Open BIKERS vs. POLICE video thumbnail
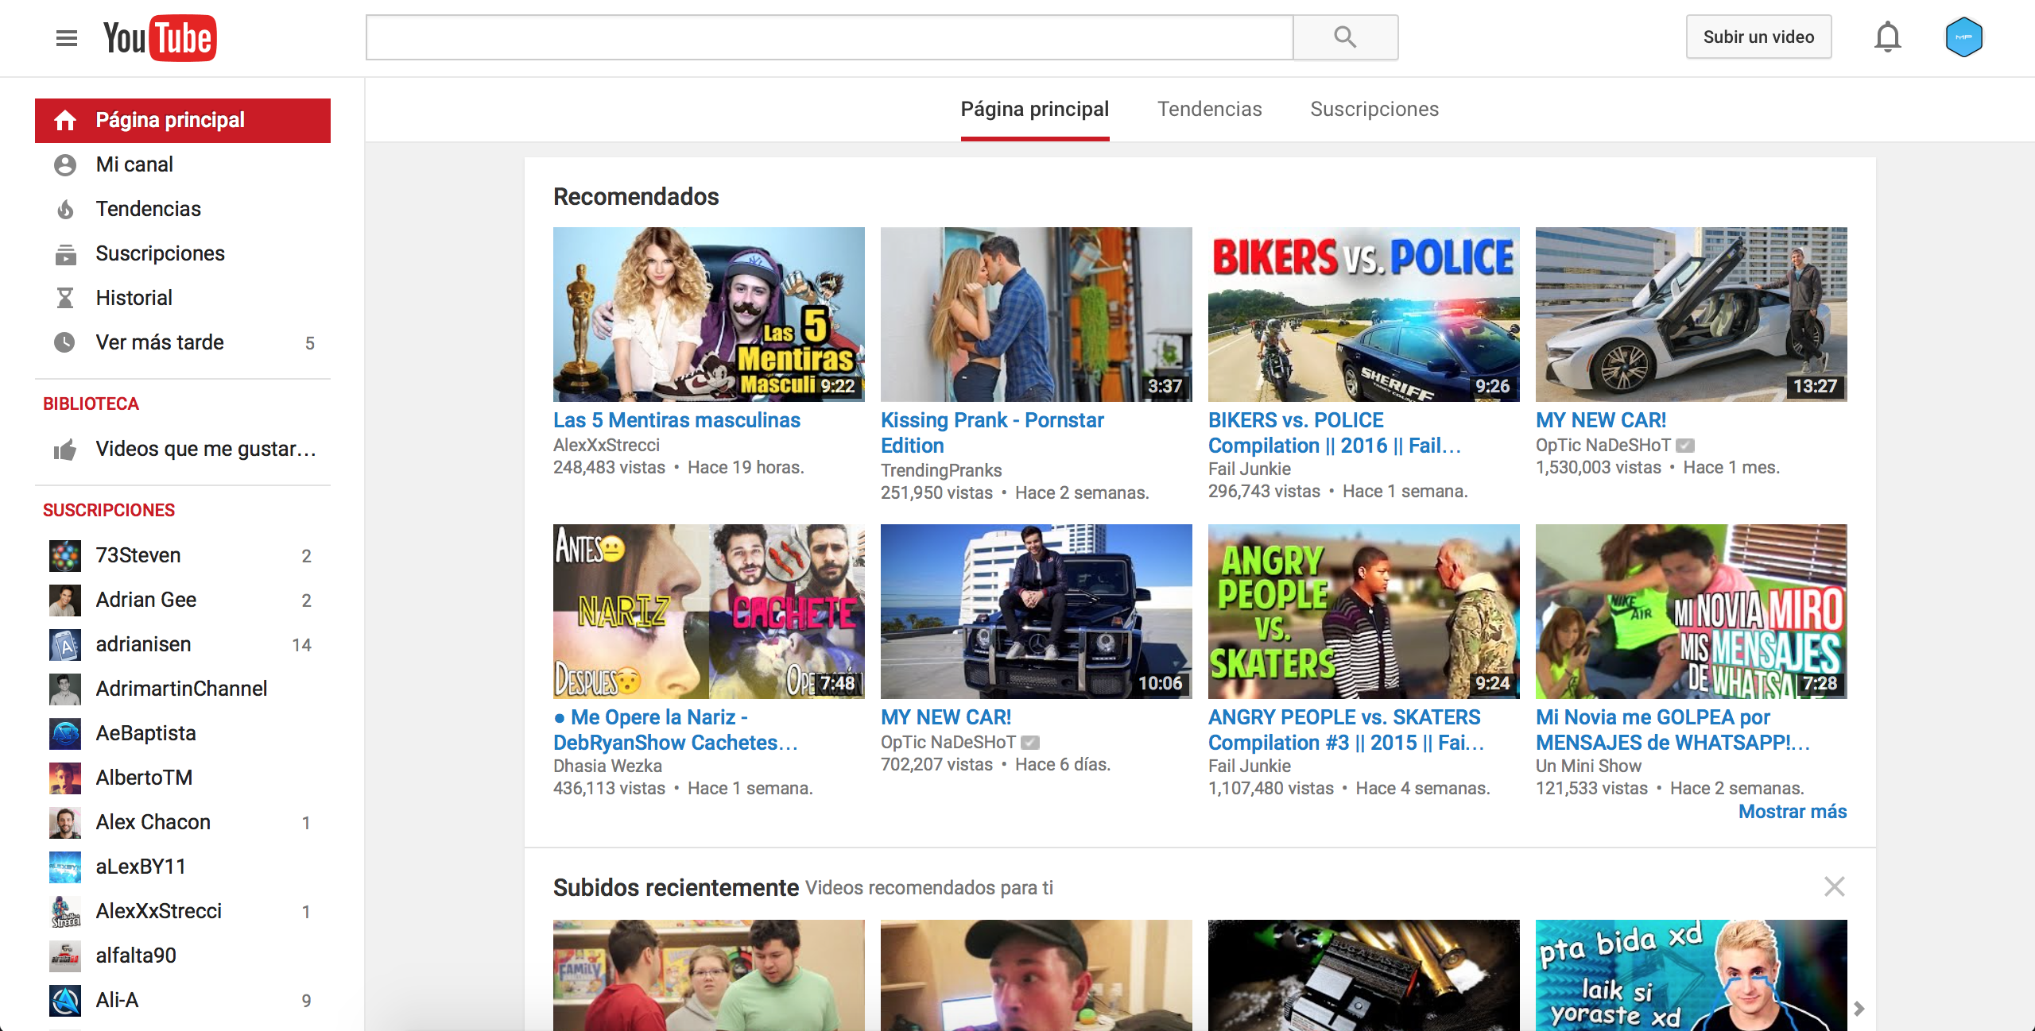Viewport: 2035px width, 1031px height. (x=1363, y=315)
